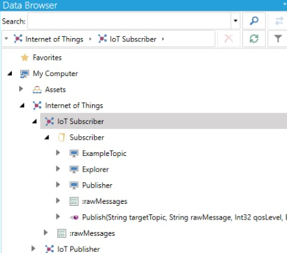The height and width of the screenshot is (253, 287).
Task: Collapse the My Computer node
Action: 10,73
